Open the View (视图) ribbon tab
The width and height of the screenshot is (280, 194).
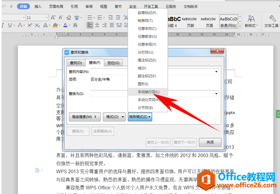click(x=103, y=7)
